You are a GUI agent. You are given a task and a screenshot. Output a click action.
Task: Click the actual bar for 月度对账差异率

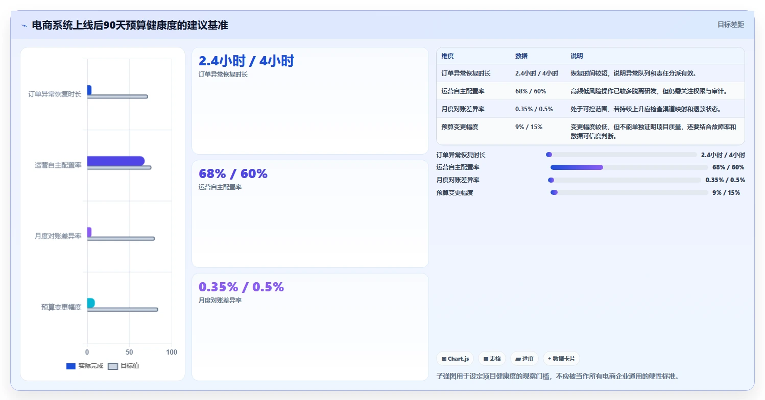(89, 232)
